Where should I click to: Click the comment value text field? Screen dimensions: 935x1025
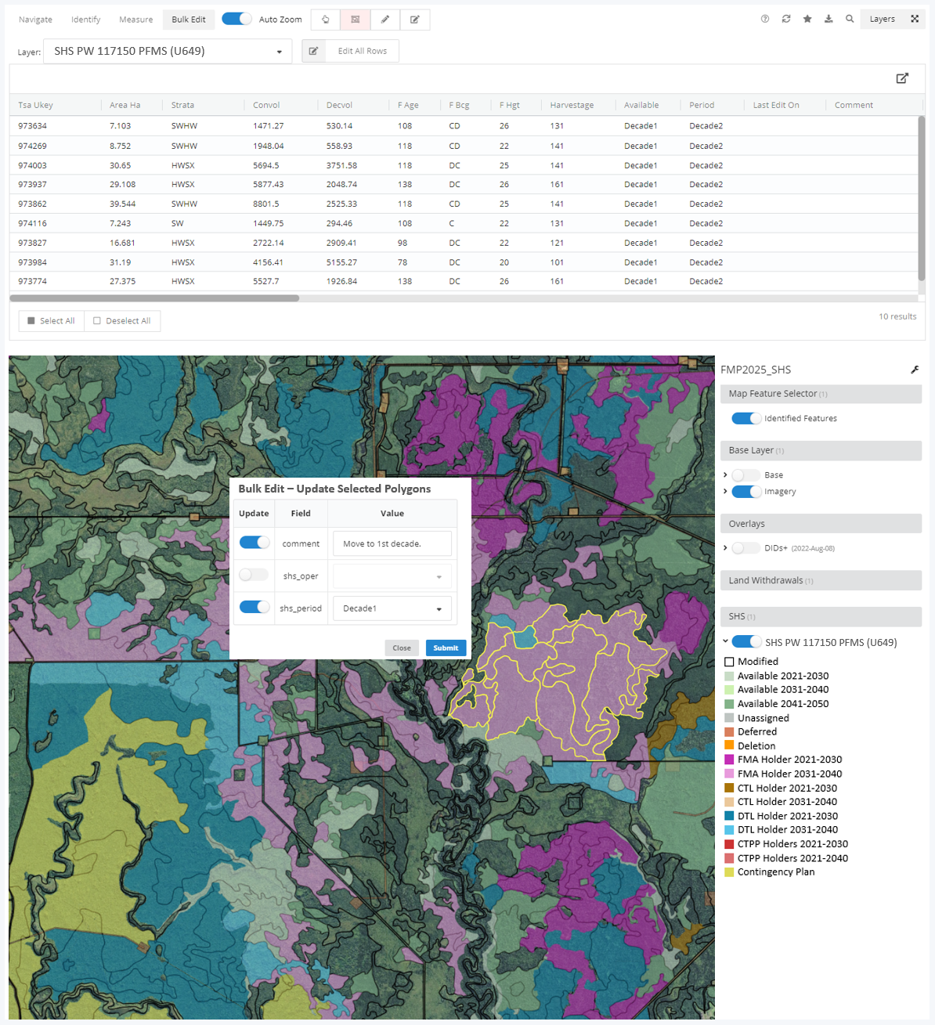click(392, 543)
